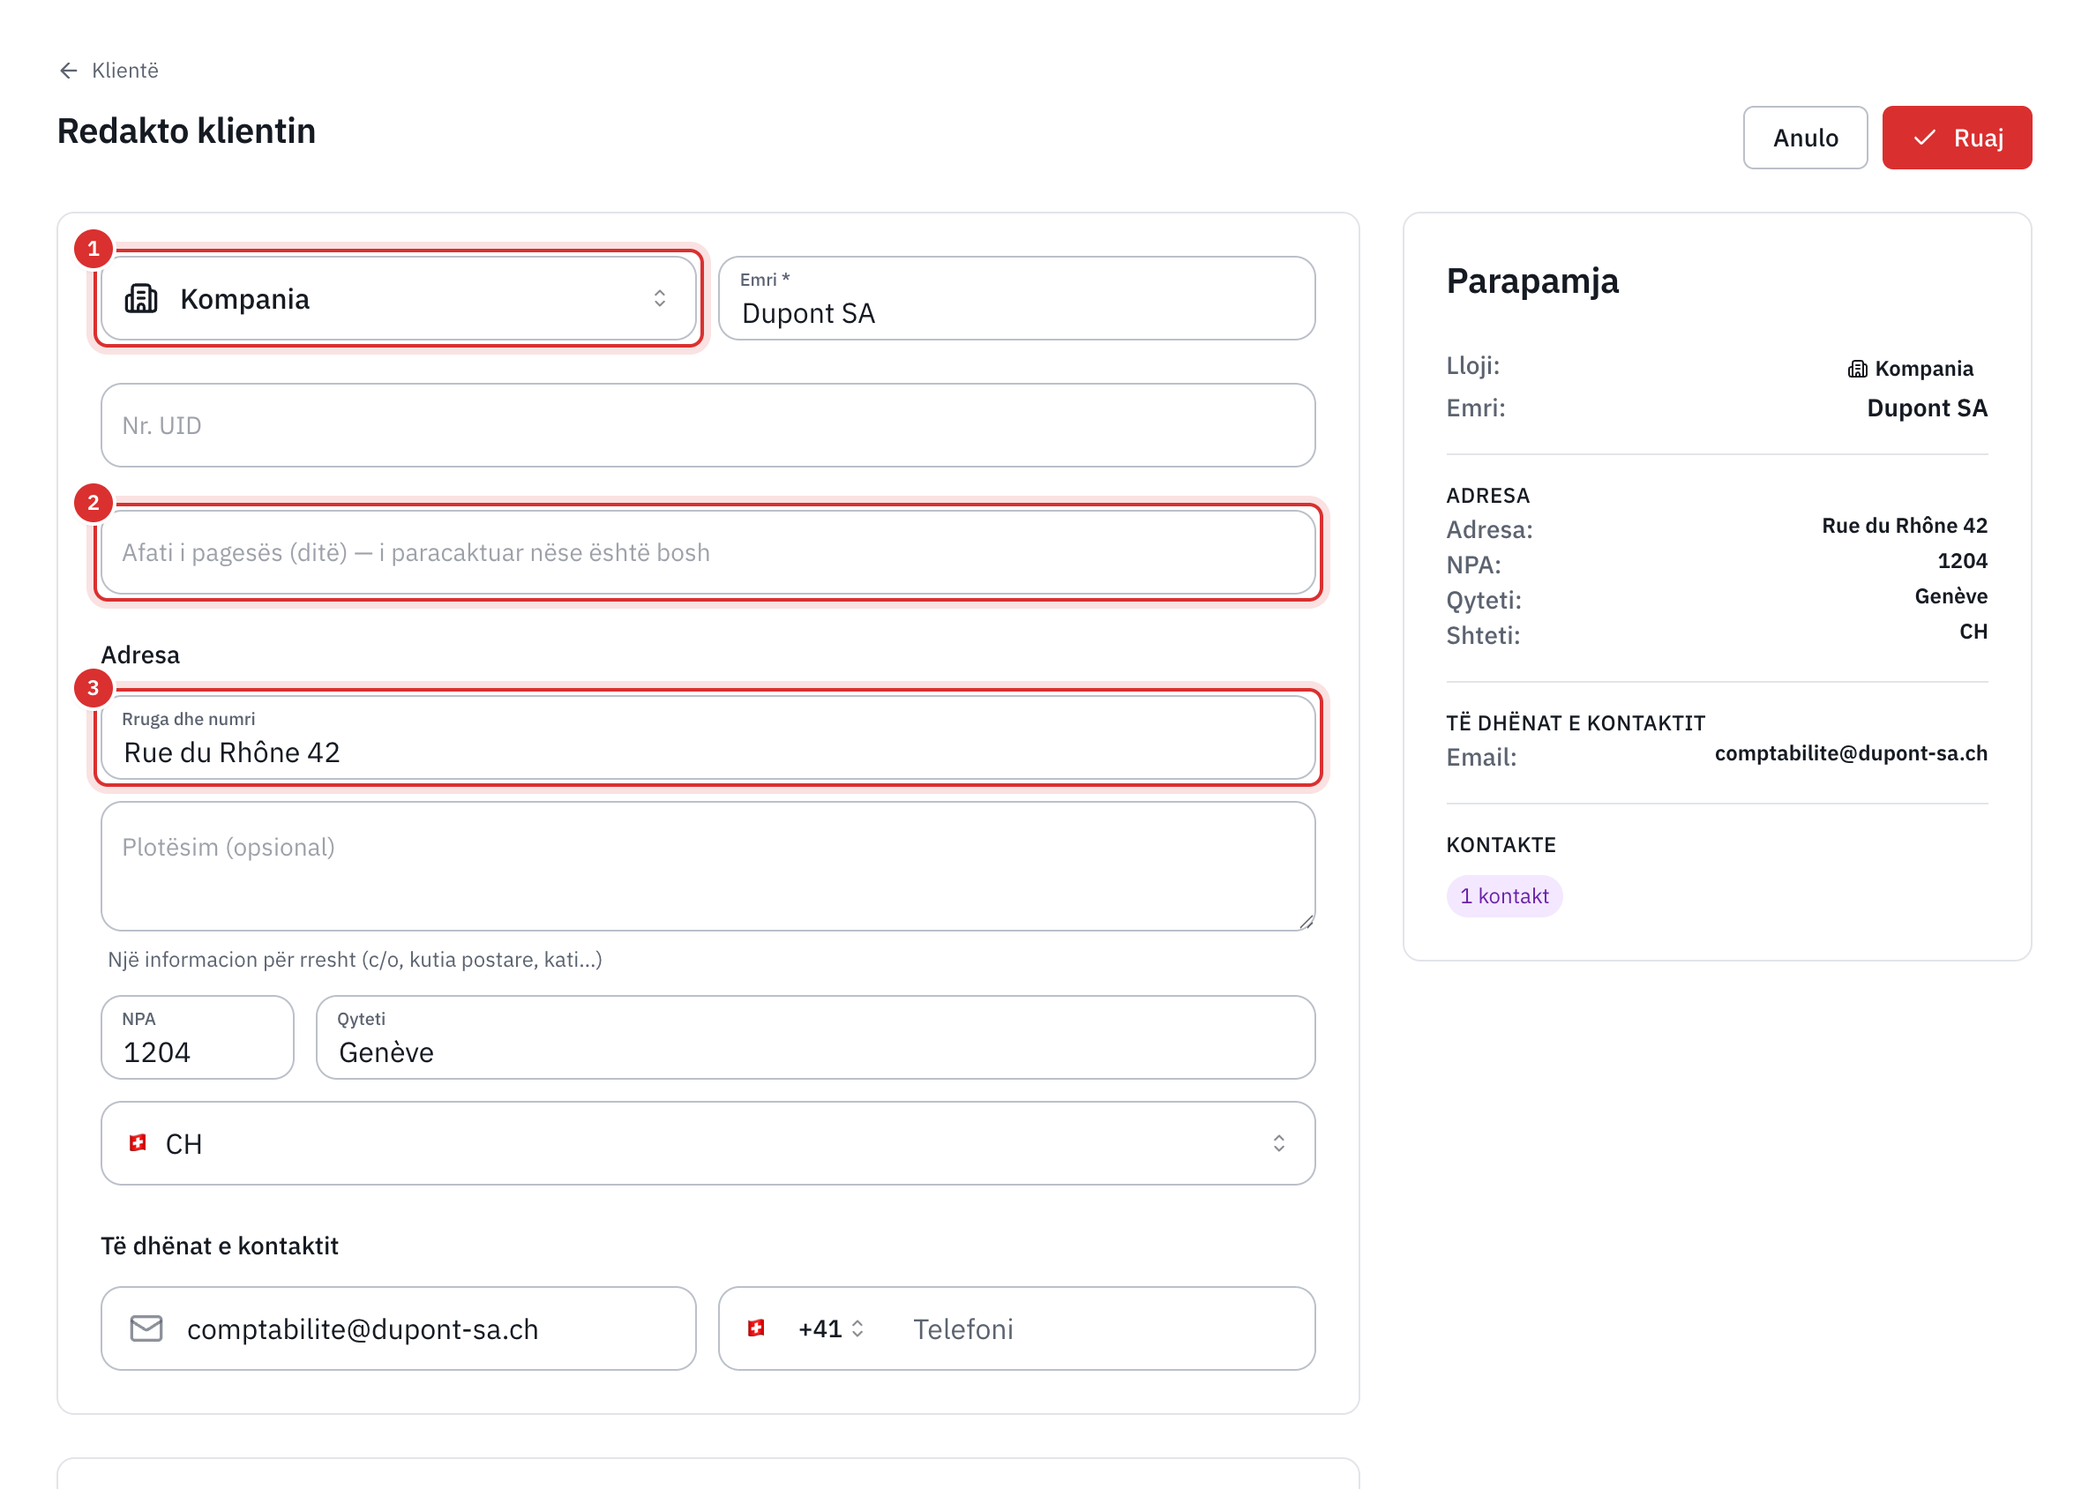The height and width of the screenshot is (1489, 2089).
Task: Click the building icon in the Kompania selector
Action: point(141,299)
